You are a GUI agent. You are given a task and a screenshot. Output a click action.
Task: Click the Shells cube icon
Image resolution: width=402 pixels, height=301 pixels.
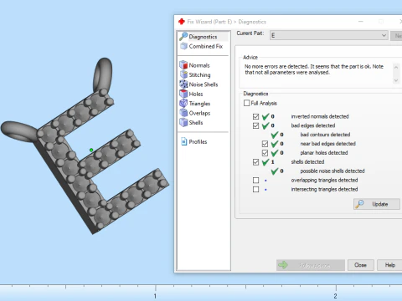(183, 122)
